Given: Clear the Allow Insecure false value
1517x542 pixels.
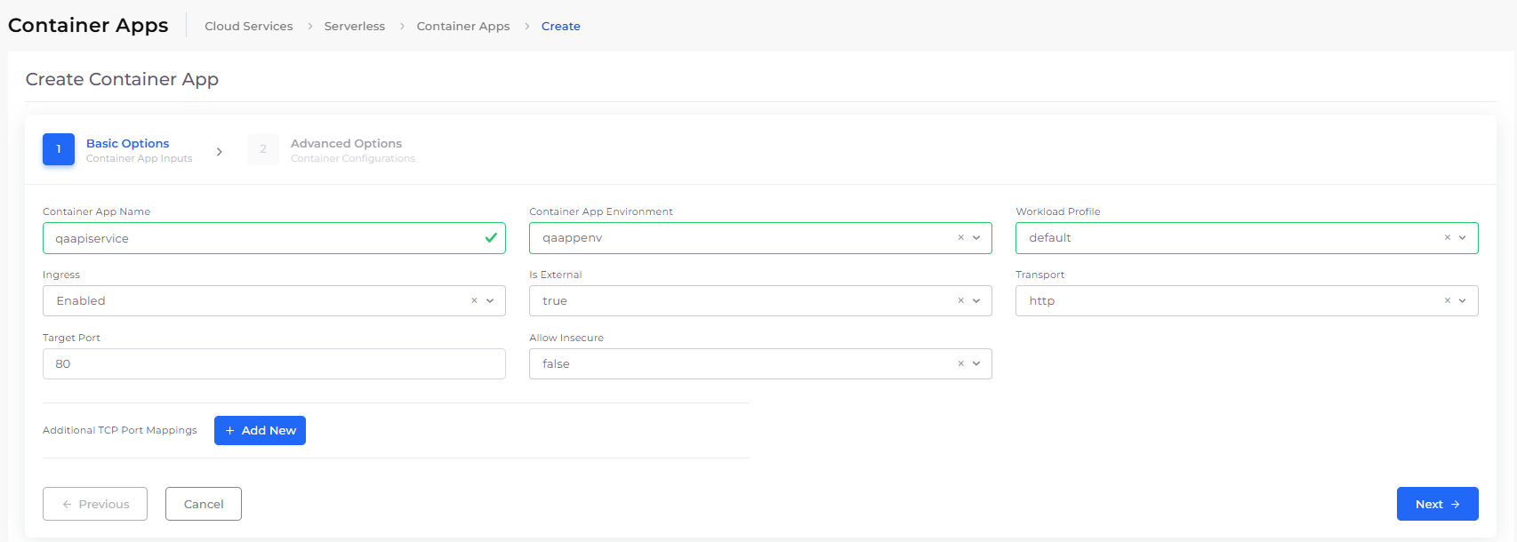Looking at the screenshot, I should tap(960, 364).
